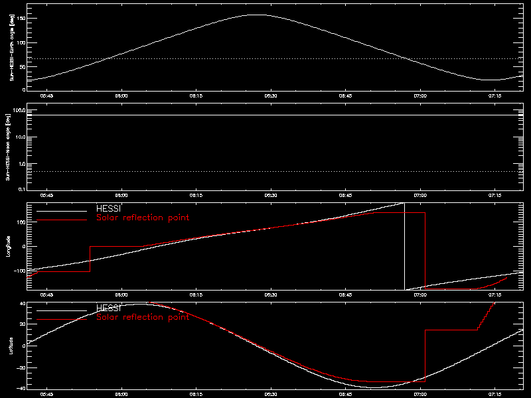Viewport: 531px width, 398px height.
Task: Click the red vertical jump in Latitude plot
Action: [x=425, y=356]
